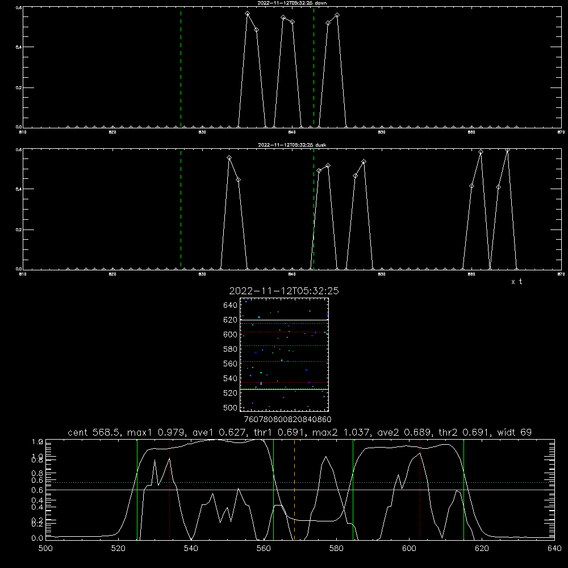Click the 'x t' label under the dusk plot

516,282
